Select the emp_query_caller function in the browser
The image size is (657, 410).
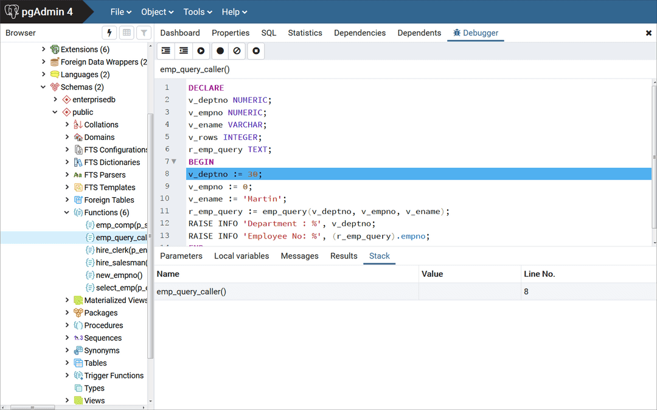point(117,237)
